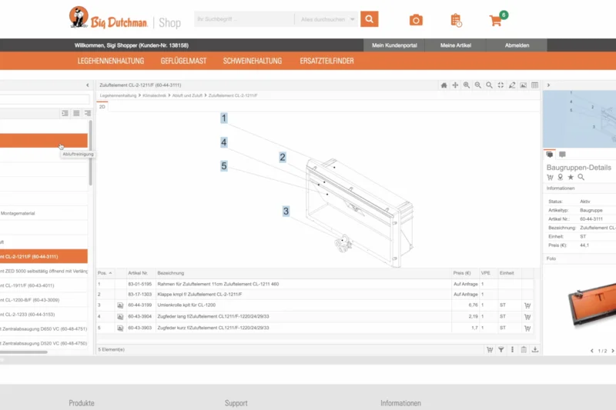This screenshot has width=616, height=410.
Task: Open the SCHWEINEHALTUNG menu
Action: (253, 61)
